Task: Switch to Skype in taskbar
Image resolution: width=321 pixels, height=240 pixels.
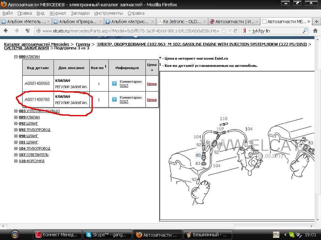Action: [x=107, y=235]
